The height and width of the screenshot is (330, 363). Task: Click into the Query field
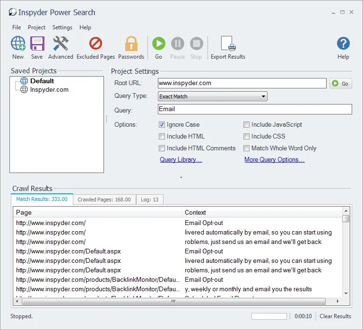[255, 109]
